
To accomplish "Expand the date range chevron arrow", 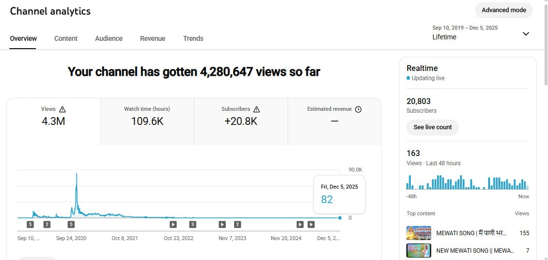I will tap(526, 34).
